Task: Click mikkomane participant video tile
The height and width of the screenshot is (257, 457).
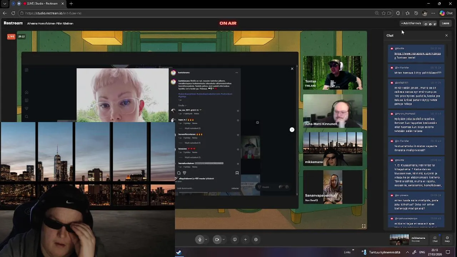Action: pyautogui.click(x=332, y=149)
